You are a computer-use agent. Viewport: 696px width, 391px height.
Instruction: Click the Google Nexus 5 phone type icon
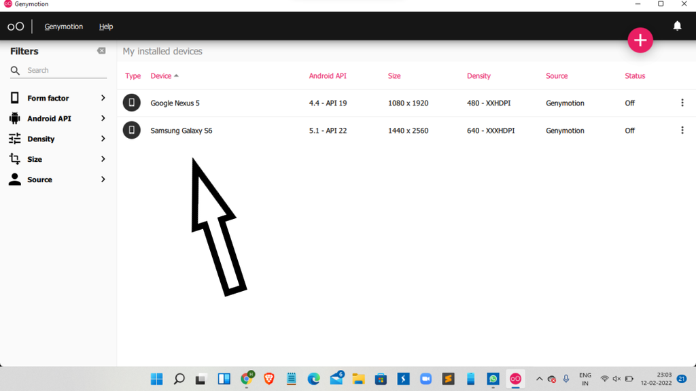[131, 103]
